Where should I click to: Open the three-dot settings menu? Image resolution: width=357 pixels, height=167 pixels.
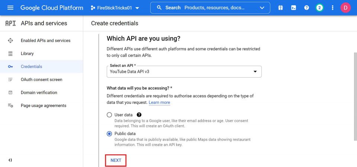coord(332,8)
